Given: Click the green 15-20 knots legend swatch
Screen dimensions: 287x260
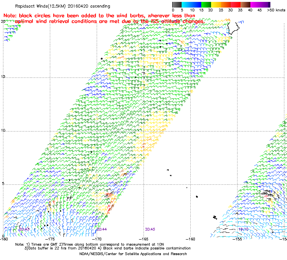Looking at the screenshot, I should point(206,5).
